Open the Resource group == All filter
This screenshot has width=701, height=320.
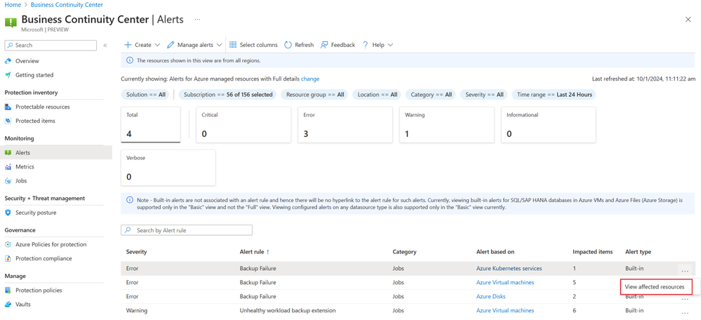coord(315,95)
